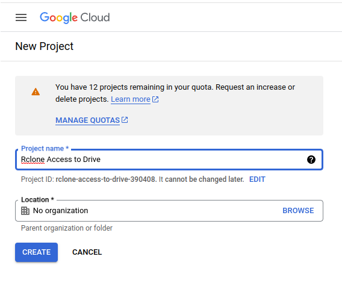Click the project ID text rclone-access-to-drive-390408
Viewport: 342px width, 283px height.
[x=105, y=179]
